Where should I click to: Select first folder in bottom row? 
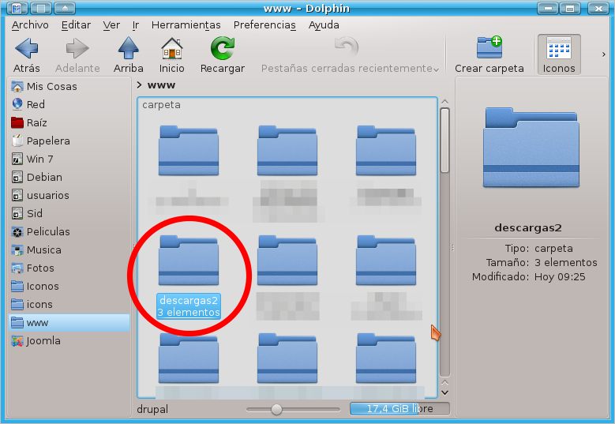coord(189,358)
